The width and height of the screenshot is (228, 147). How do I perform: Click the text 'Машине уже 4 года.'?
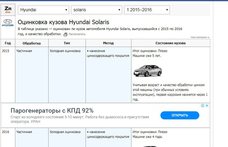click(x=148, y=137)
